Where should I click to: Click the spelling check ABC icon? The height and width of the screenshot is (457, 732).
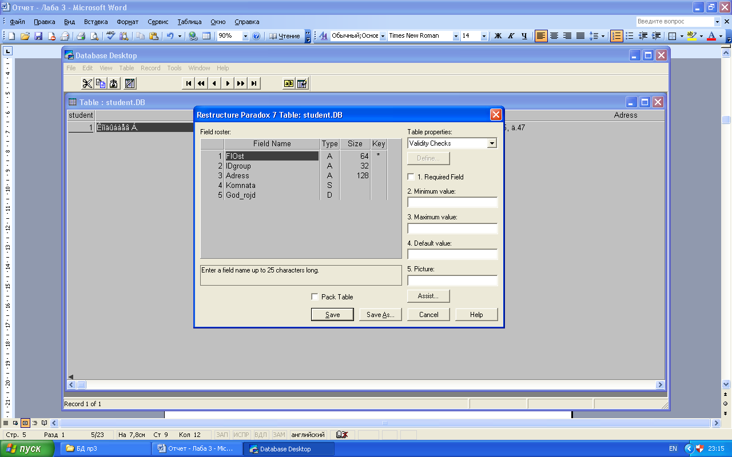point(110,36)
